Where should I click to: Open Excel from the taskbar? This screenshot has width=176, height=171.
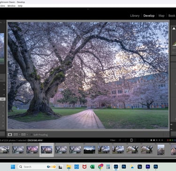click(92, 167)
